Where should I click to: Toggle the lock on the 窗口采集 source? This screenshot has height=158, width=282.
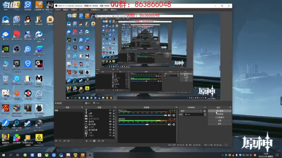coord(114,124)
